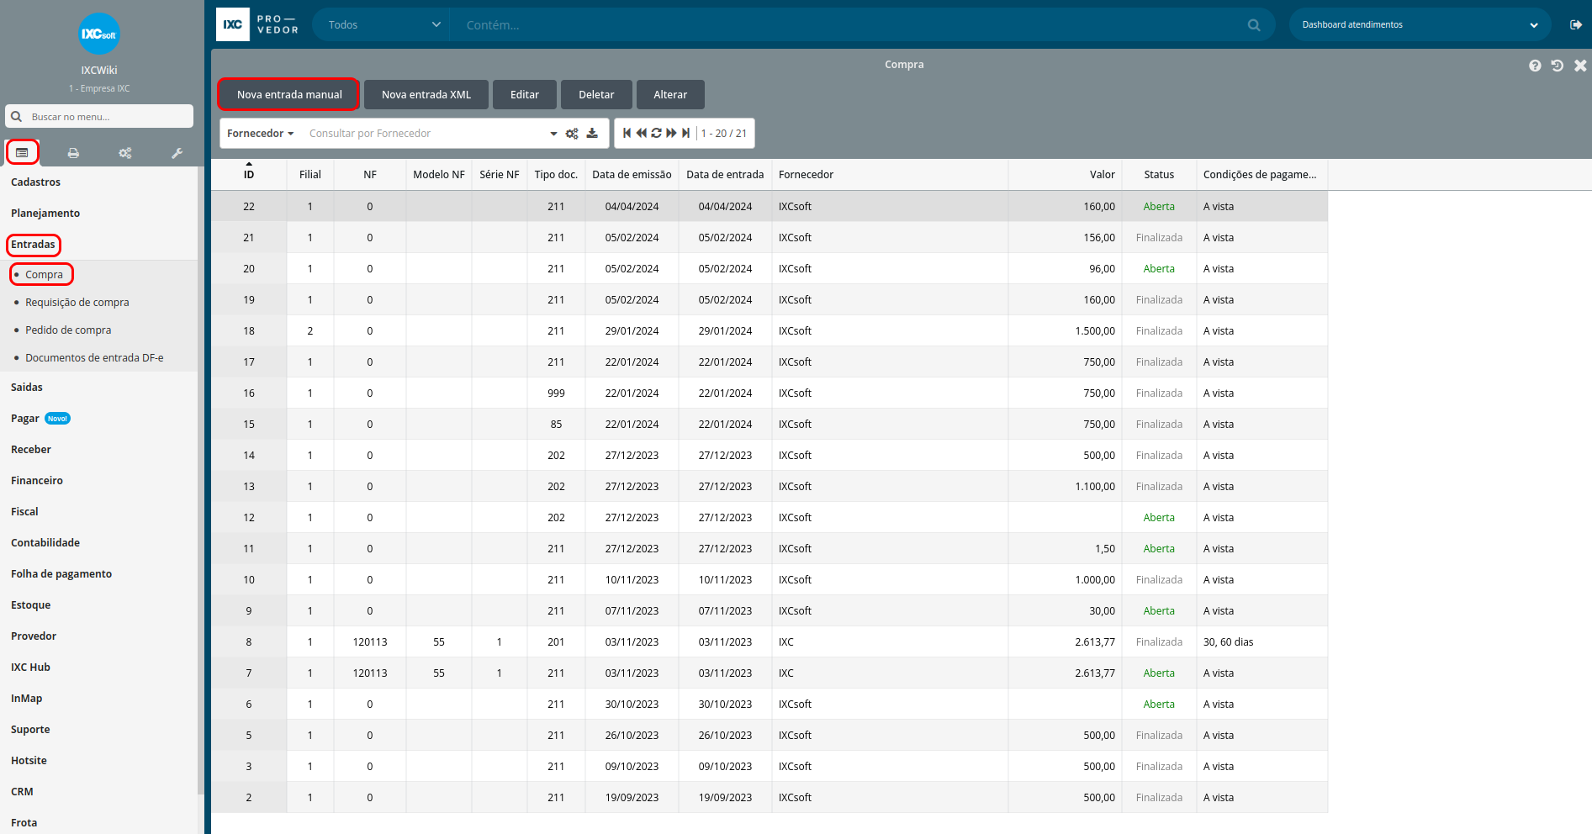Click the IXC Provedor logo
Viewport: 1592px width, 834px height.
pos(257,24)
